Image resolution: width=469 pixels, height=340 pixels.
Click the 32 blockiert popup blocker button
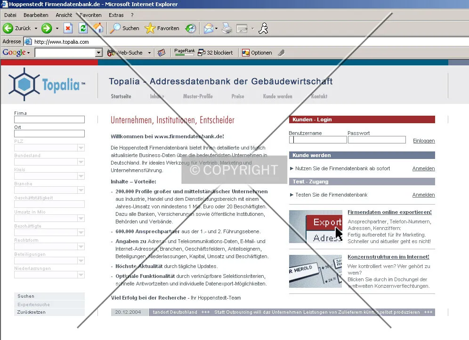(215, 53)
